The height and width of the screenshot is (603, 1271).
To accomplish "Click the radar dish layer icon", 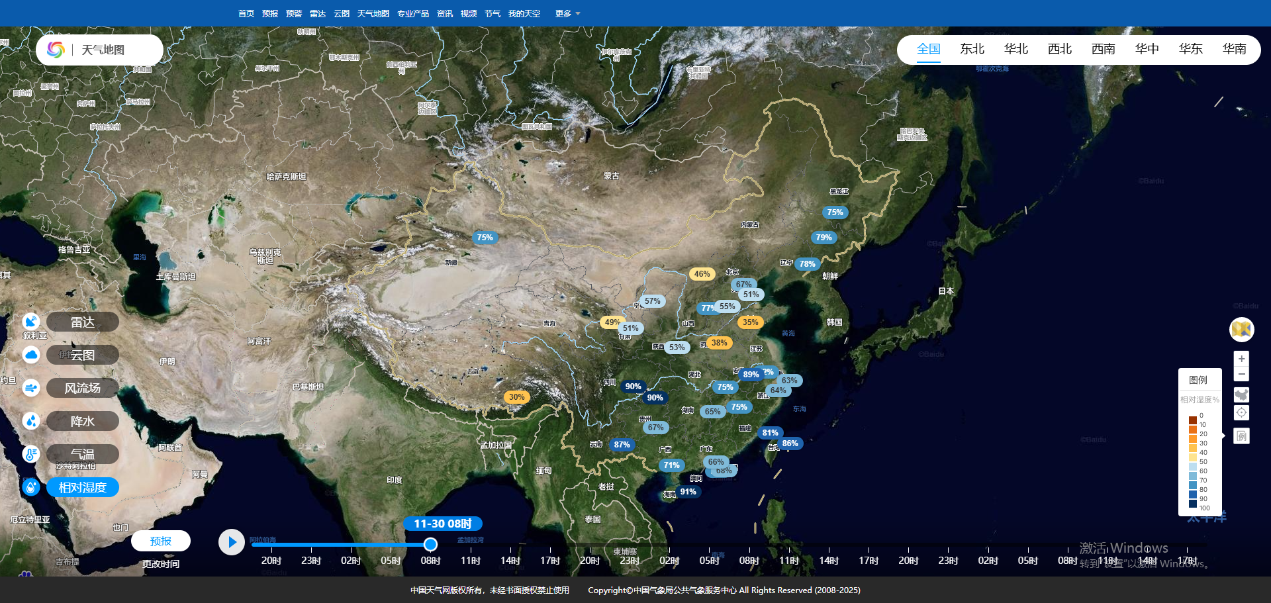I will tap(31, 322).
